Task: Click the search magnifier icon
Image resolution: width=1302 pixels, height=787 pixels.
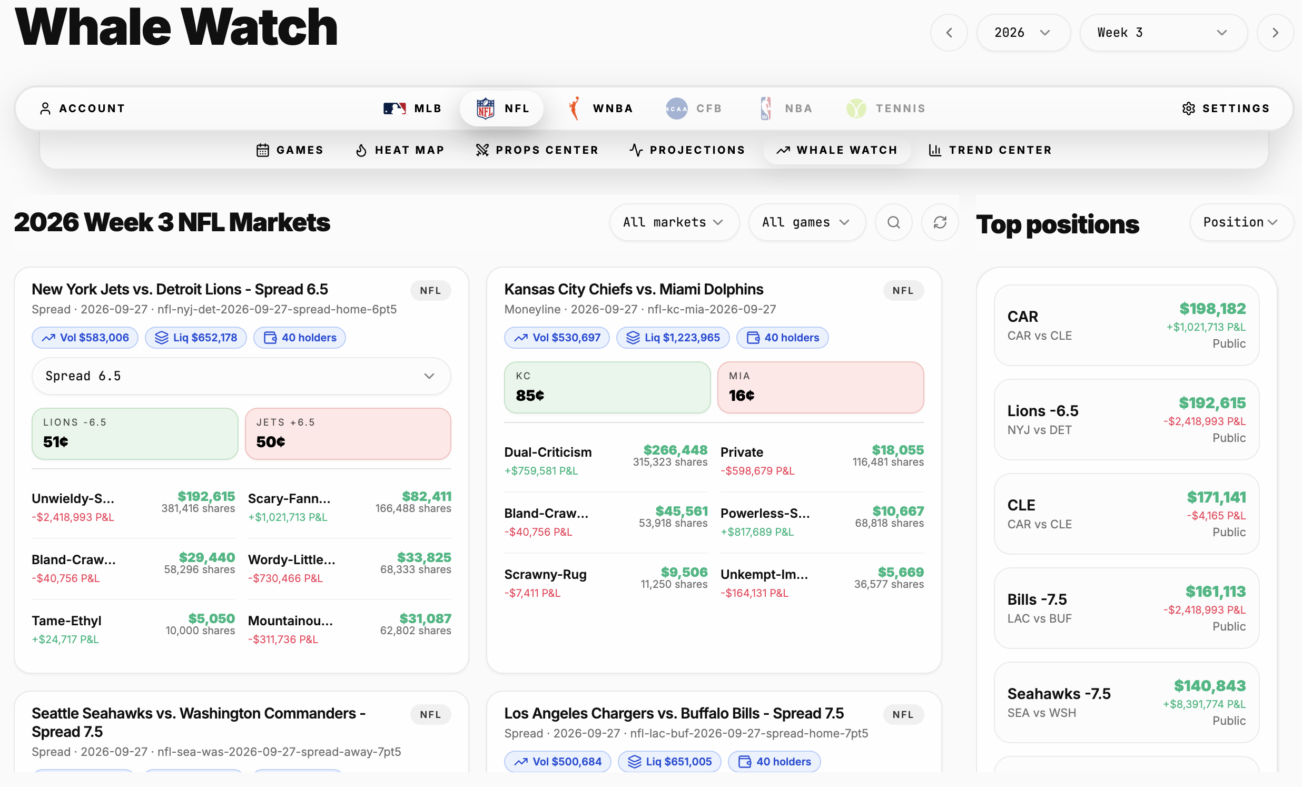Action: 893,222
